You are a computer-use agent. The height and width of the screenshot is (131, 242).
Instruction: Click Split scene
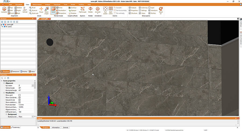111,10
